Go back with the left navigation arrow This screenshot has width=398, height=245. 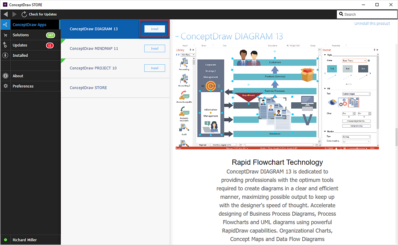point(6,14)
